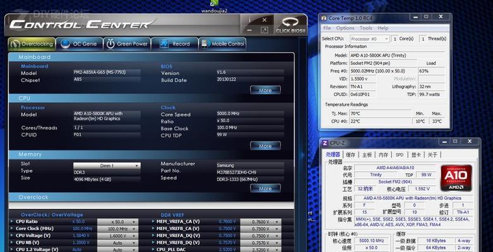Image resolution: width=493 pixels, height=252 pixels.
Task: Select the 显卡 tab in CPU-Z
Action: (416, 155)
